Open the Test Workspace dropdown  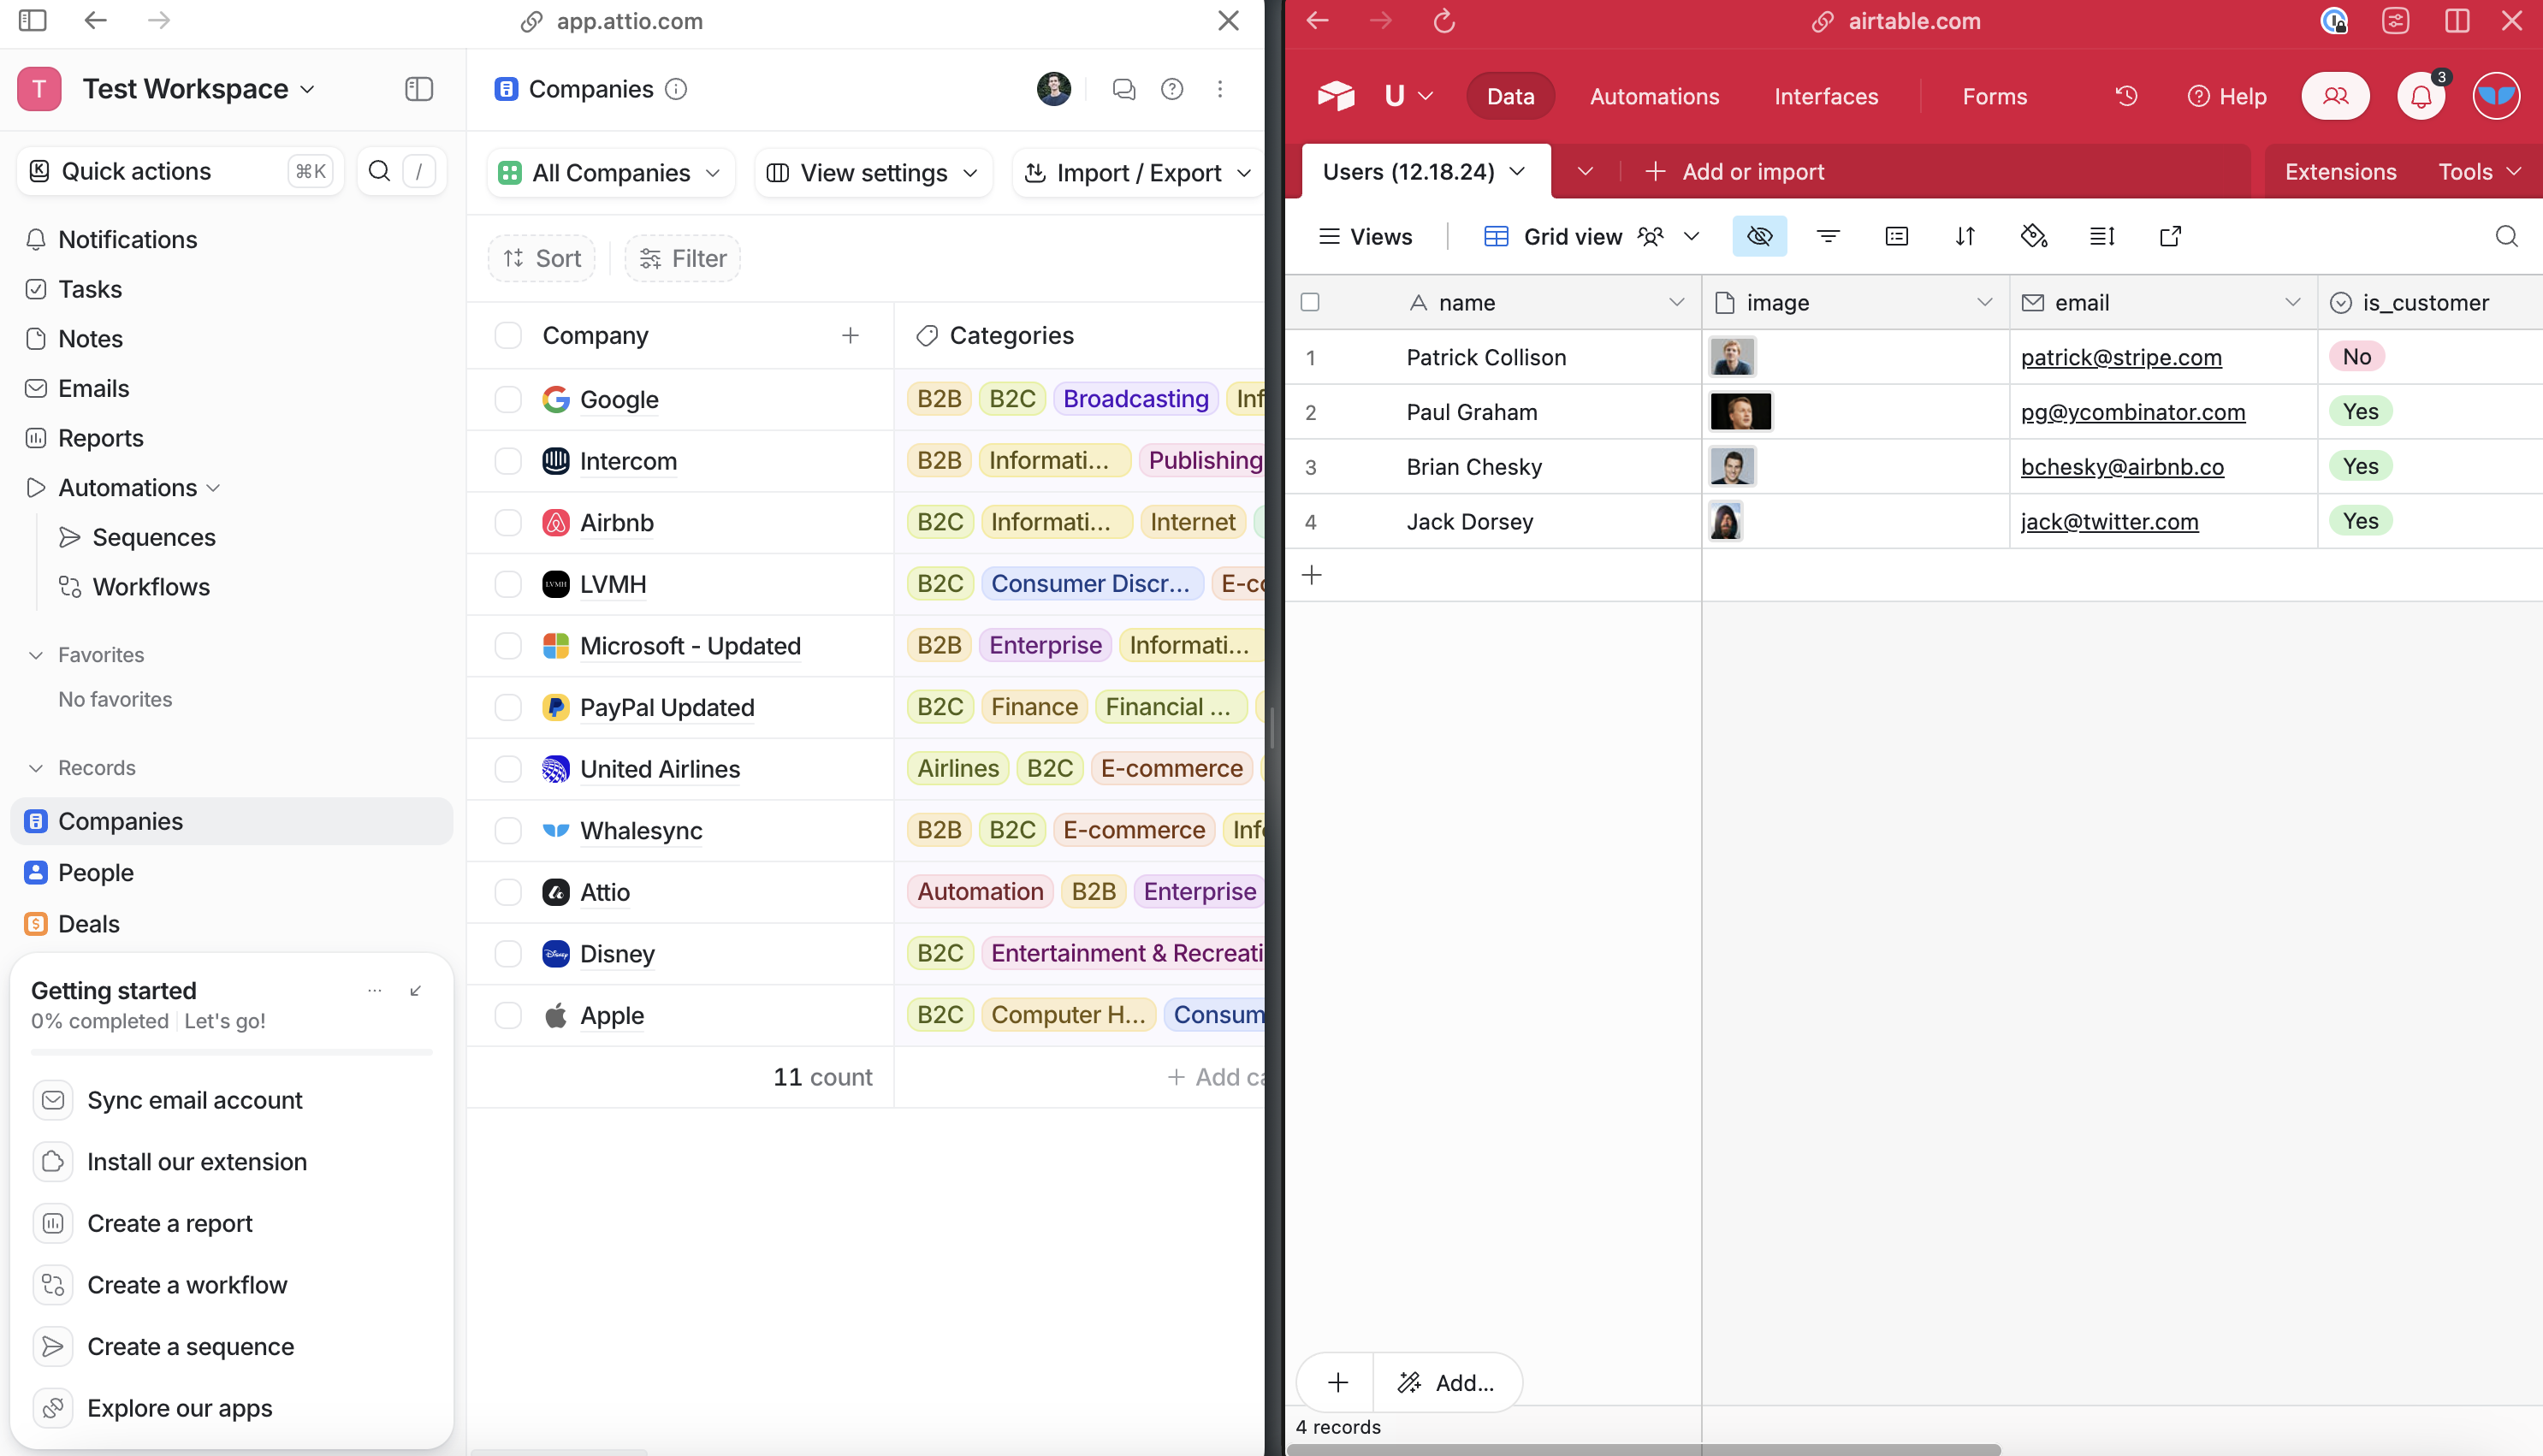point(199,89)
